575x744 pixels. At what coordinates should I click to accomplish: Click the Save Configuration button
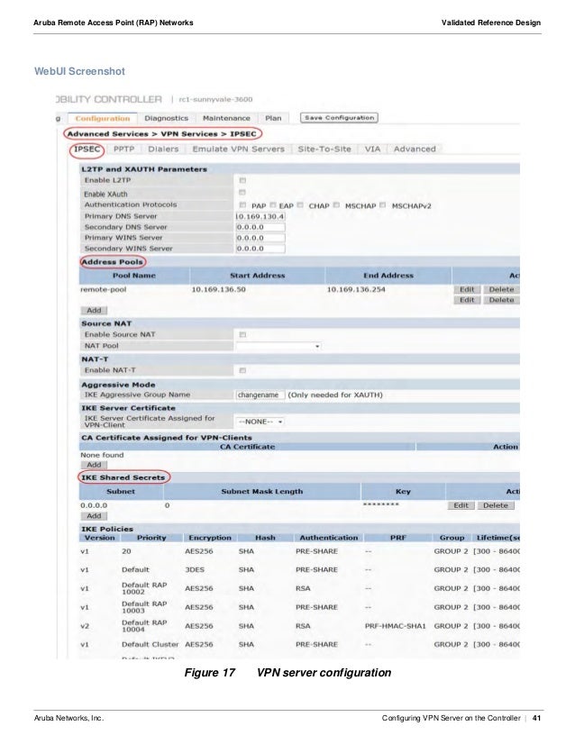339,118
